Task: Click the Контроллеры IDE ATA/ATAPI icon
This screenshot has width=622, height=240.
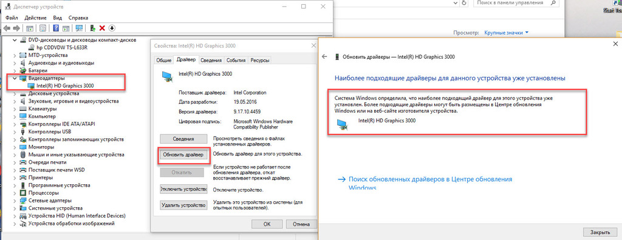Action: (x=22, y=124)
